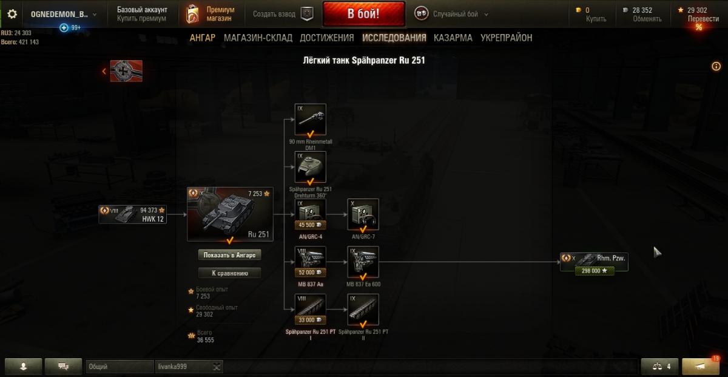
Task: Open the Rhm. Pzw. tank research node
Action: pyautogui.click(x=594, y=262)
